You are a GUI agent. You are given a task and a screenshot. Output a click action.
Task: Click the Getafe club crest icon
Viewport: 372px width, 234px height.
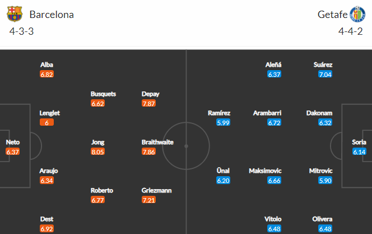357,14
